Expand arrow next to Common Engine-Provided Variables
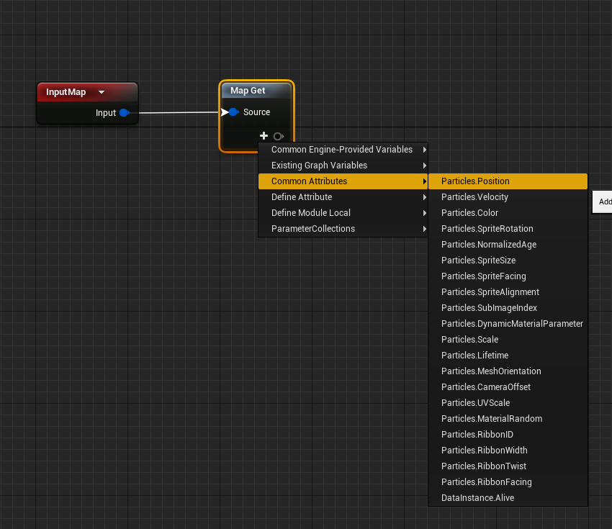 click(x=424, y=150)
